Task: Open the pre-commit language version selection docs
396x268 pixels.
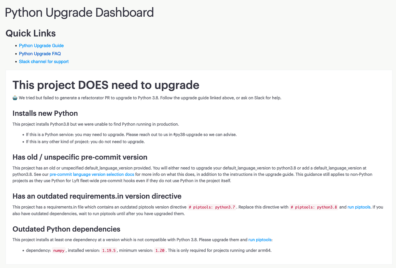Action: click(x=92, y=174)
